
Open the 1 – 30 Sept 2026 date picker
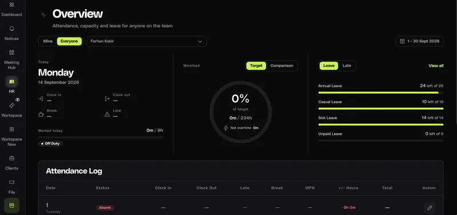(419, 41)
